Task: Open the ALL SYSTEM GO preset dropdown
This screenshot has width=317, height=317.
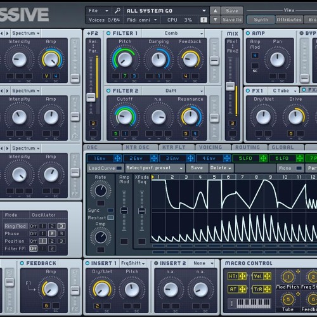Action: 166,11
